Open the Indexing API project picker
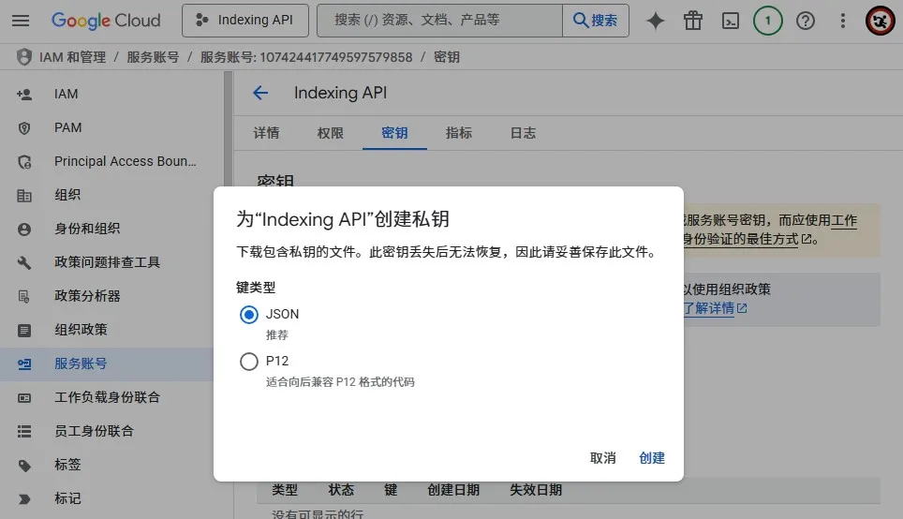The image size is (903, 519). [x=245, y=21]
